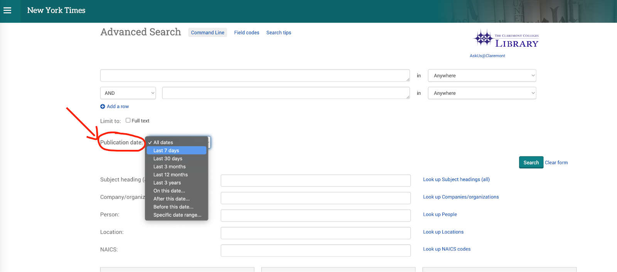617x272 pixels.
Task: Choose On this date... option
Action: click(x=177, y=191)
